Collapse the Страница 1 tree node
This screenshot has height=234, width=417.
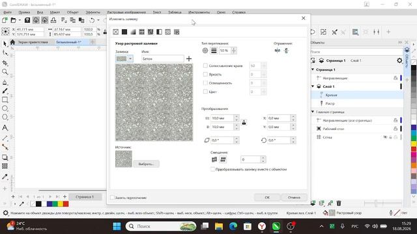pos(313,70)
